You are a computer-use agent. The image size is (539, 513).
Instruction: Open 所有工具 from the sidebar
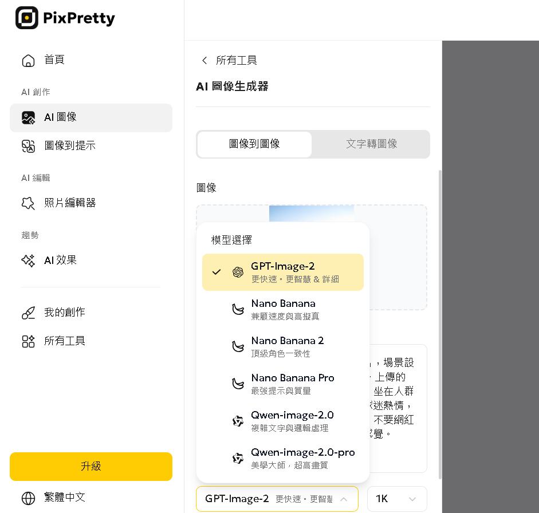[91, 341]
